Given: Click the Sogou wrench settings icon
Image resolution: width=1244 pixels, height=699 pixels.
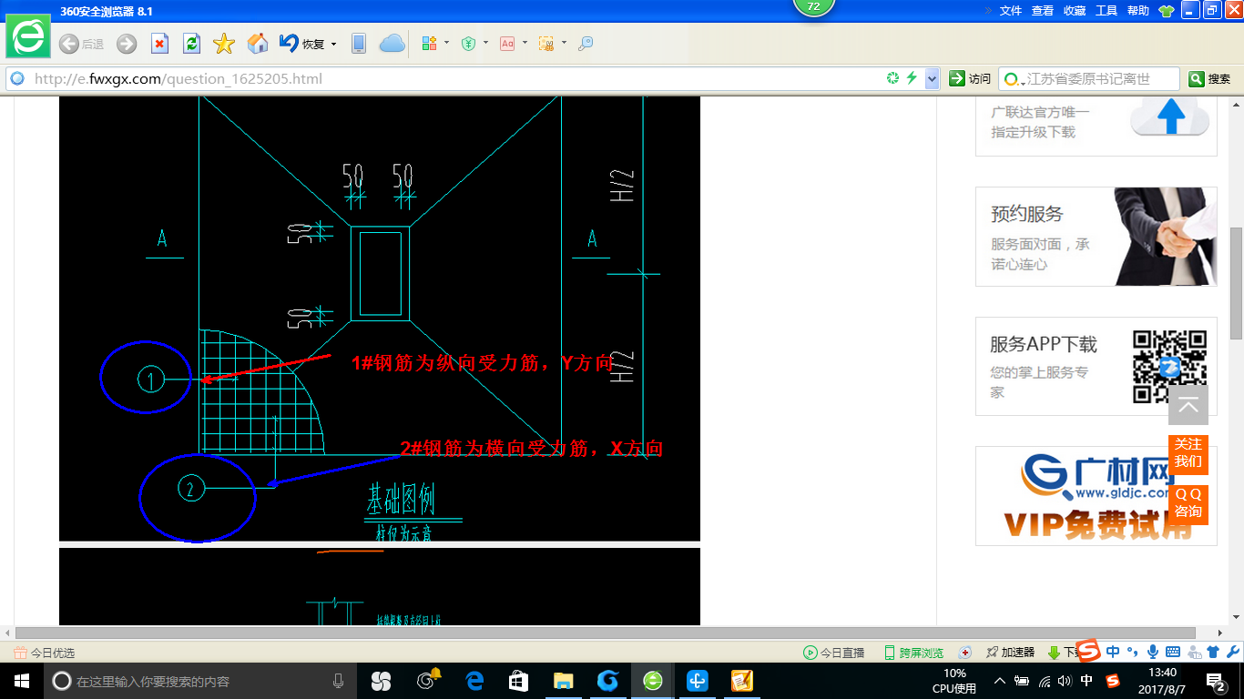Looking at the screenshot, I should click(1232, 652).
